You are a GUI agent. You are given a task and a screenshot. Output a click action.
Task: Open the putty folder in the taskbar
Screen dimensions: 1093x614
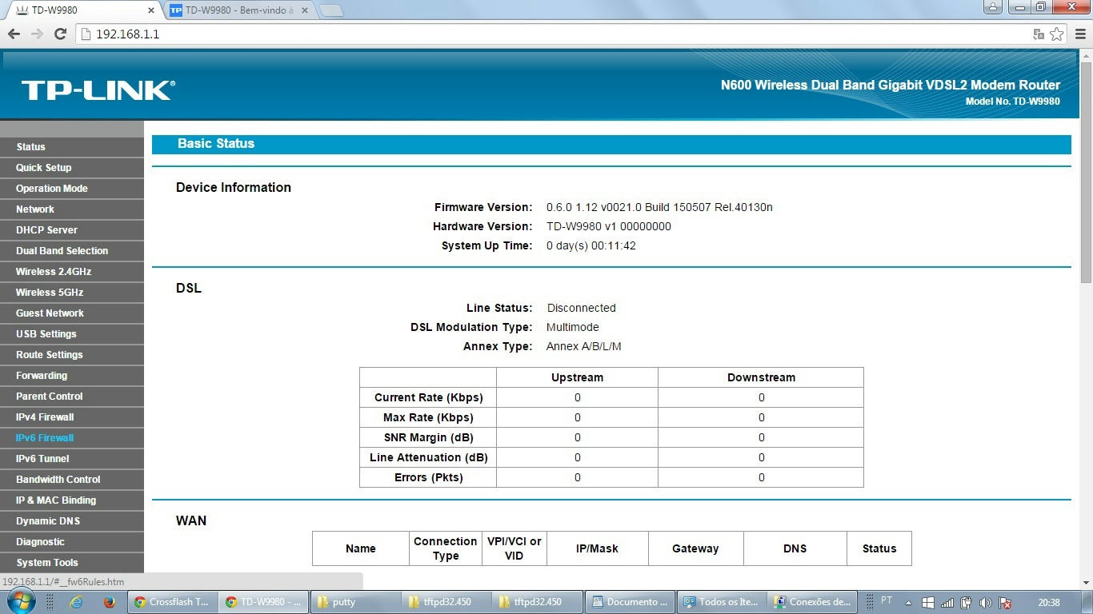point(355,602)
